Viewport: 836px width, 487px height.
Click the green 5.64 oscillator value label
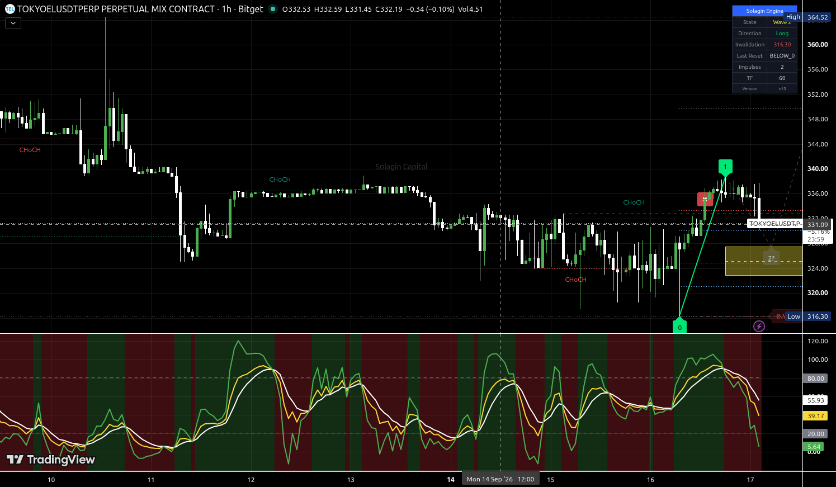pyautogui.click(x=814, y=447)
